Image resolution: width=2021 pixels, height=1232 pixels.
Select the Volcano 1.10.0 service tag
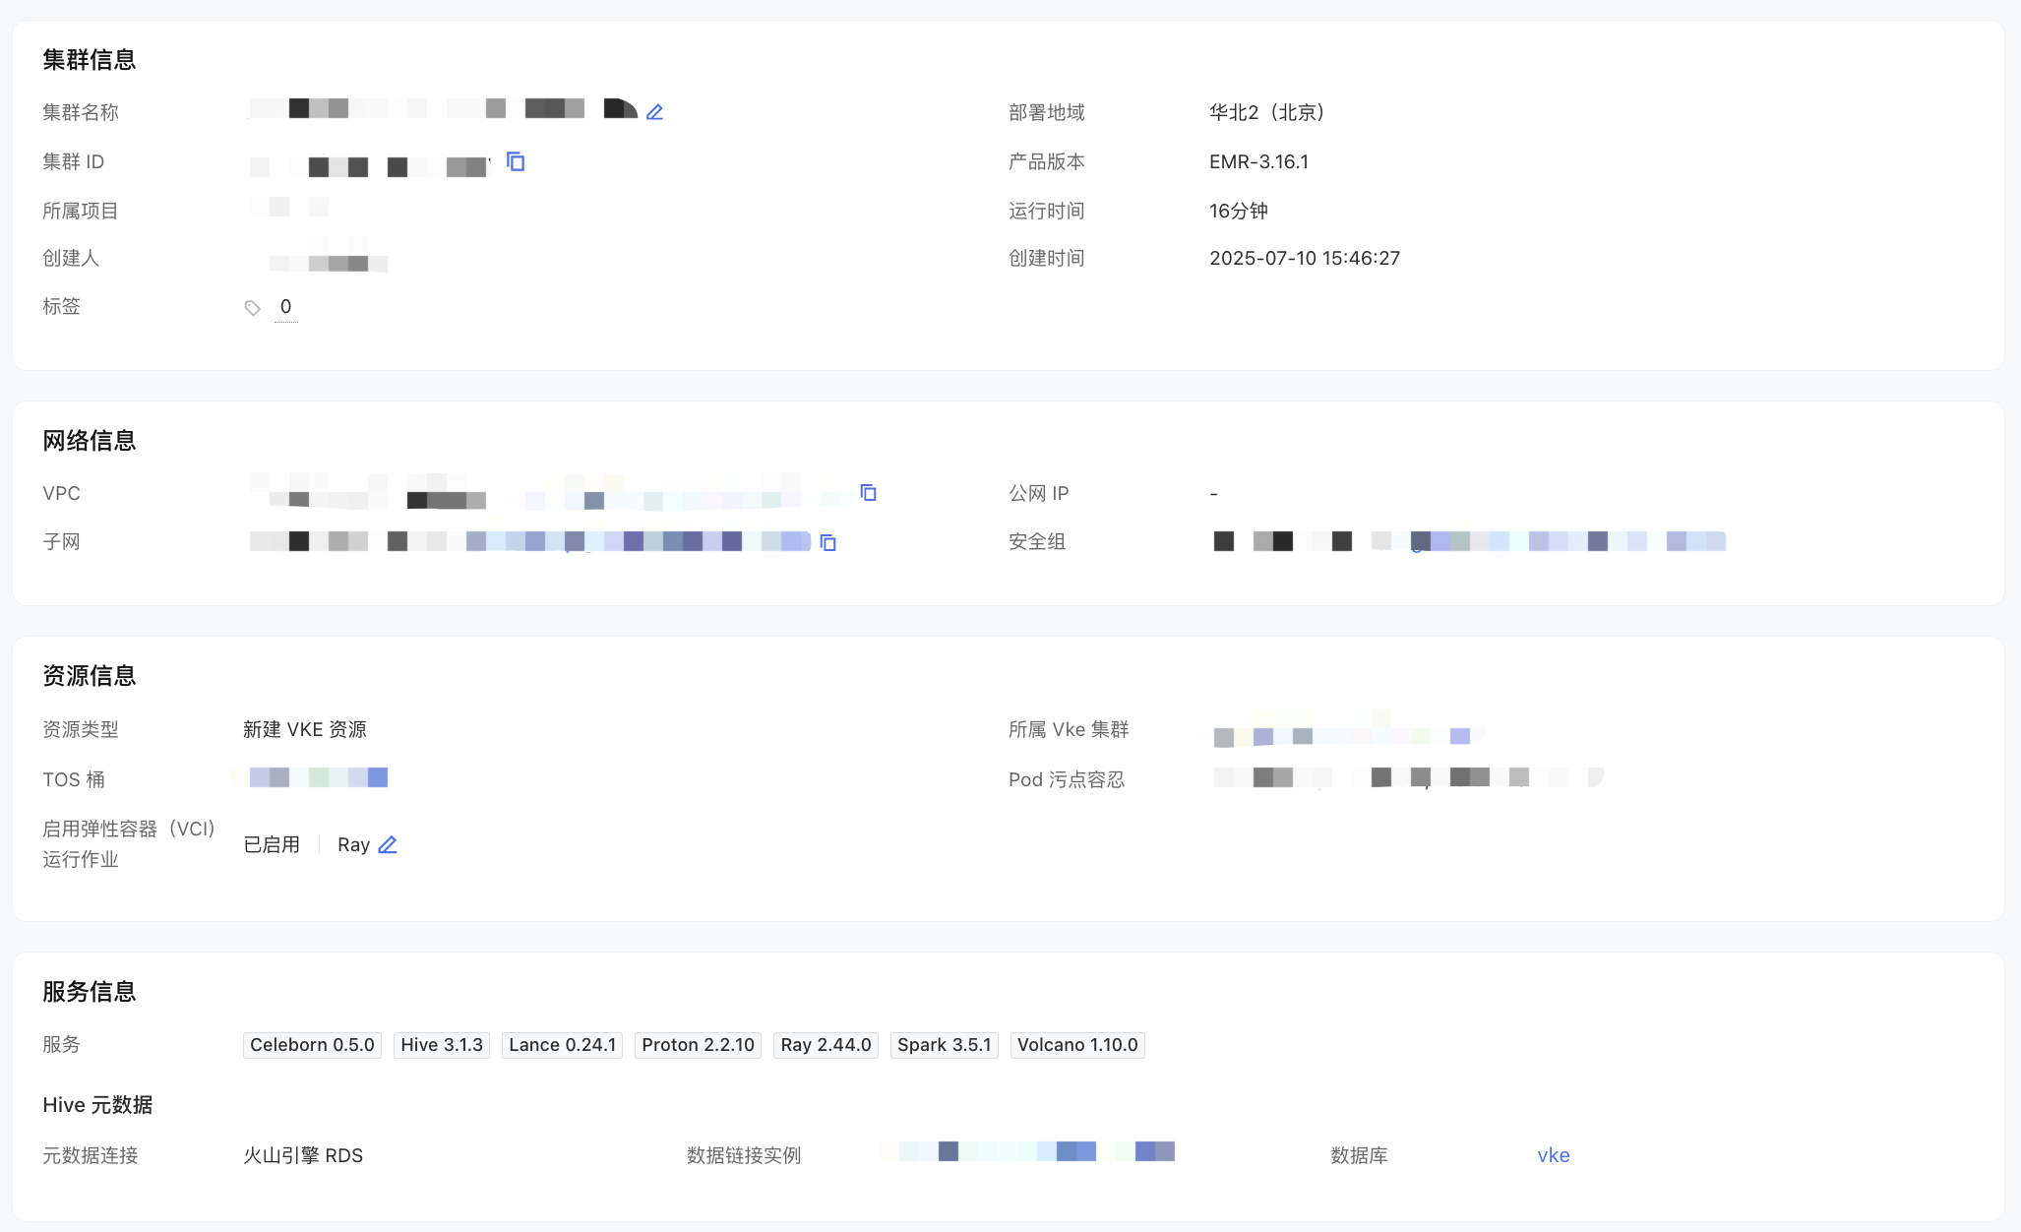point(1077,1045)
